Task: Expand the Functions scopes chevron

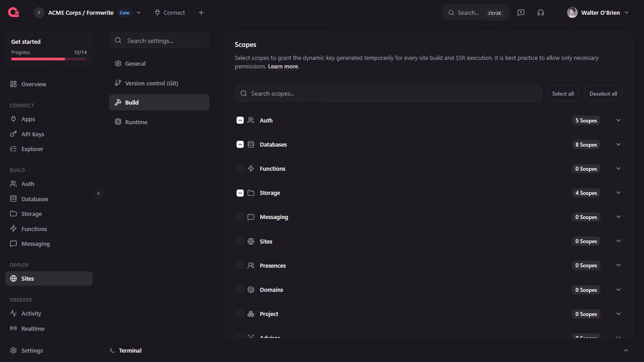Action: pos(619,168)
